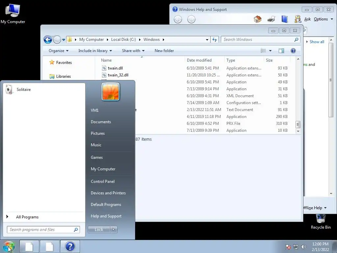
Task: Select the twain_32.dll file
Action: coord(118,75)
